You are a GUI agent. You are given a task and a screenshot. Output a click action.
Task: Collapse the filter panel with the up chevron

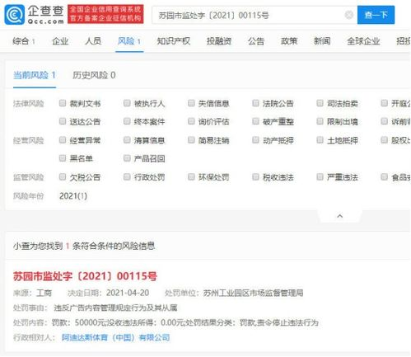(340, 216)
